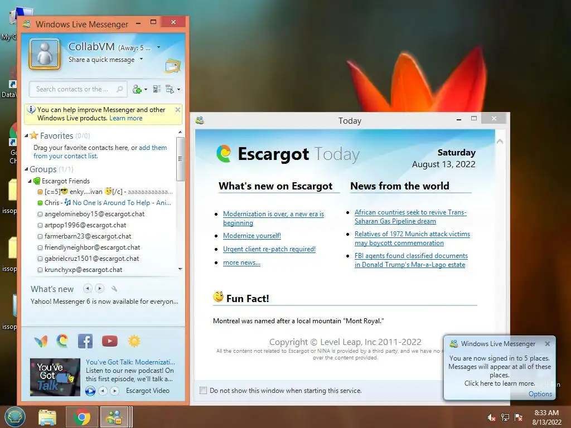Select contact friendlyneighbor@escargot.chat
This screenshot has height=428, width=571.
click(x=89, y=247)
